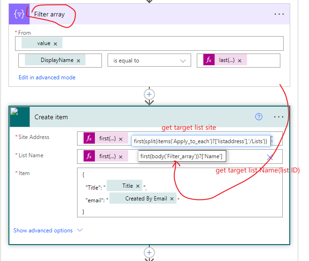Click the Show advanced options chevron
The width and height of the screenshot is (309, 261).
80,230
